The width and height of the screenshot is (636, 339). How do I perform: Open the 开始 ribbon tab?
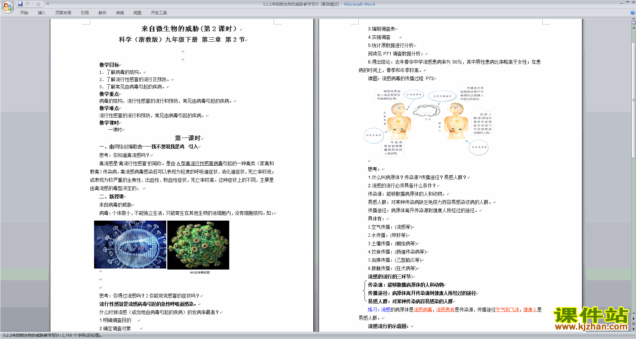click(x=24, y=13)
